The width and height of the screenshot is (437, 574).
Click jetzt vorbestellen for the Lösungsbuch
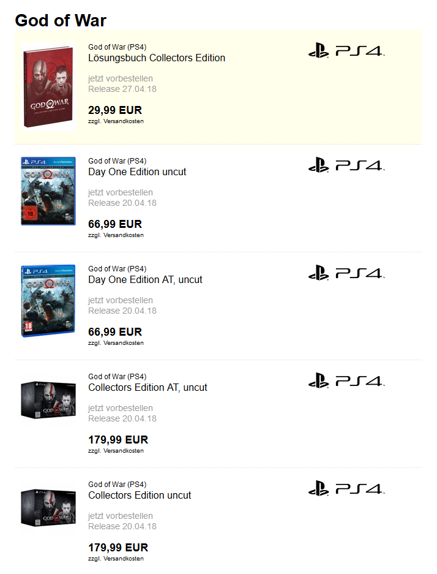click(121, 78)
